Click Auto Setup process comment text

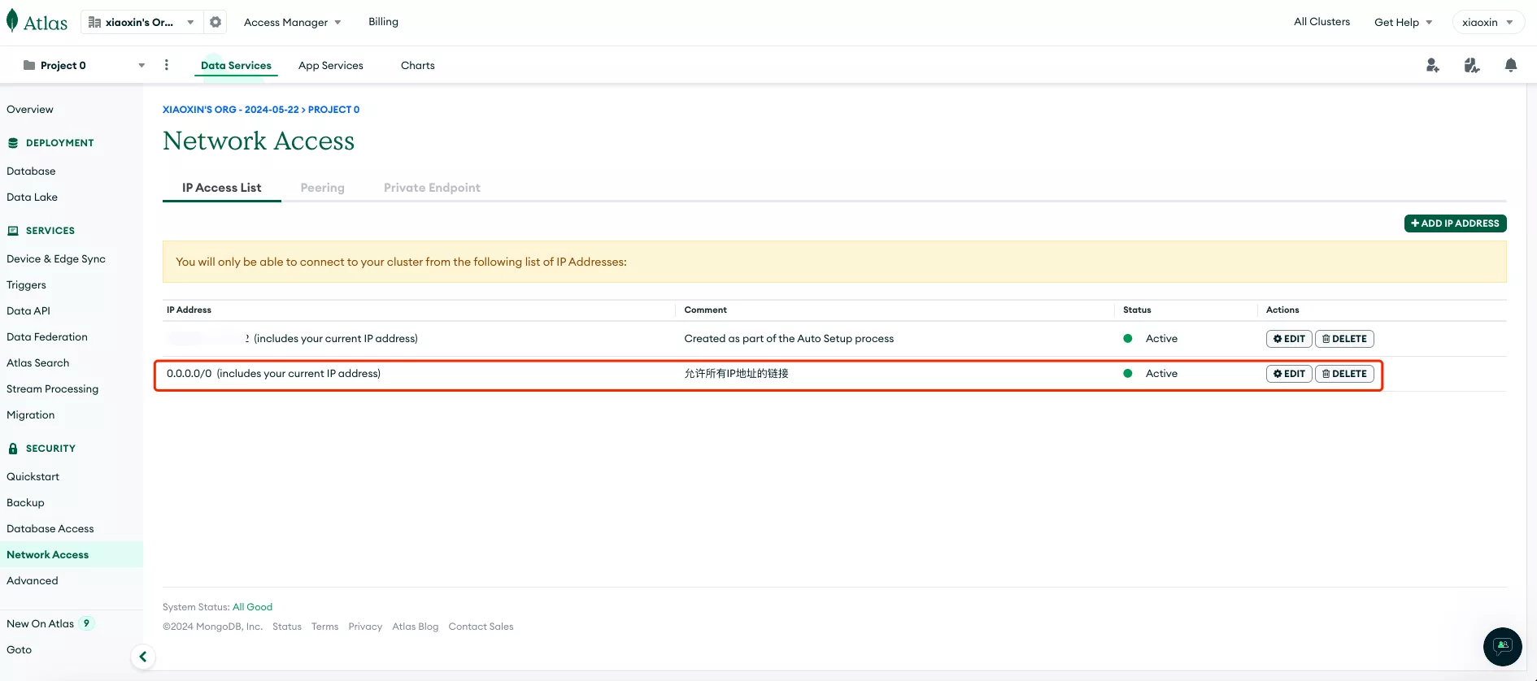coord(789,339)
